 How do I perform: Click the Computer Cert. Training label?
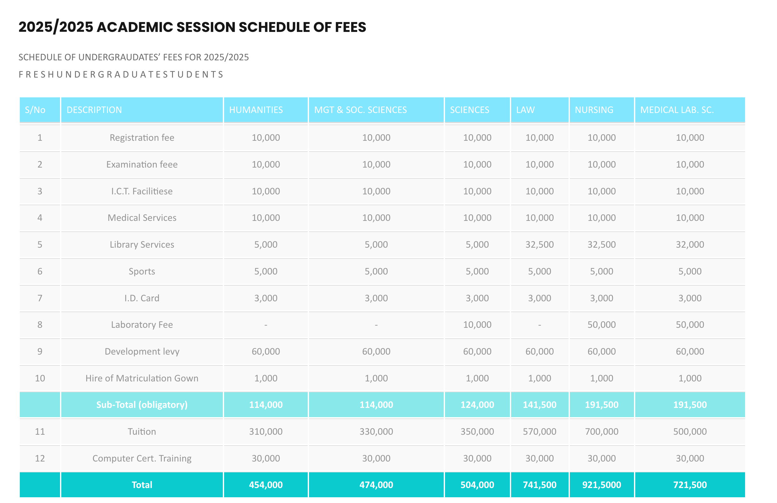coord(142,458)
